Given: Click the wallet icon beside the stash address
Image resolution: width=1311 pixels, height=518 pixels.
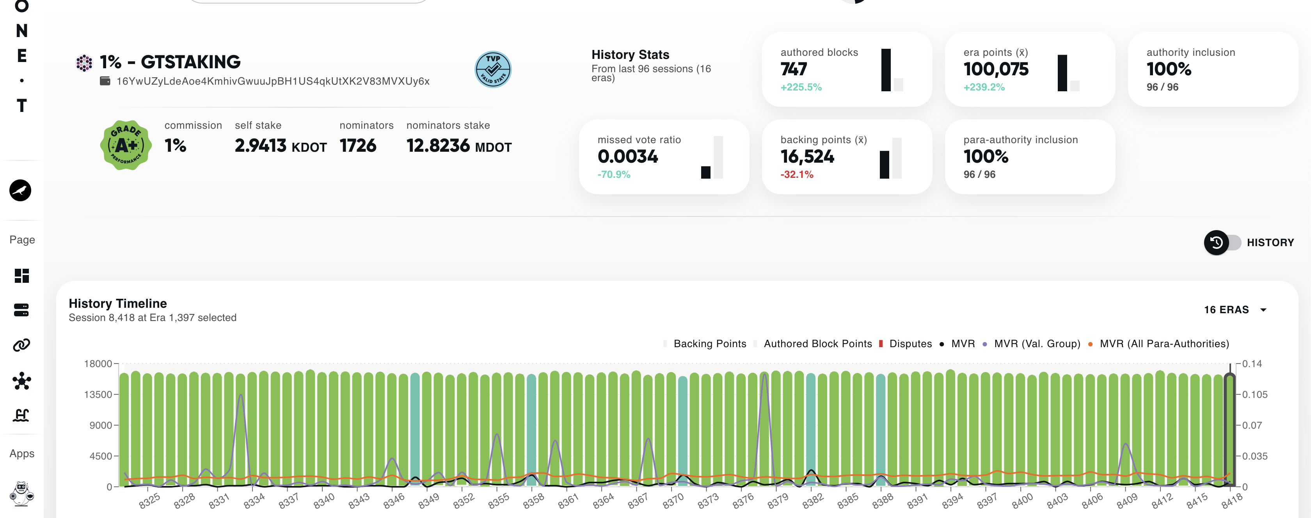Looking at the screenshot, I should click(105, 81).
